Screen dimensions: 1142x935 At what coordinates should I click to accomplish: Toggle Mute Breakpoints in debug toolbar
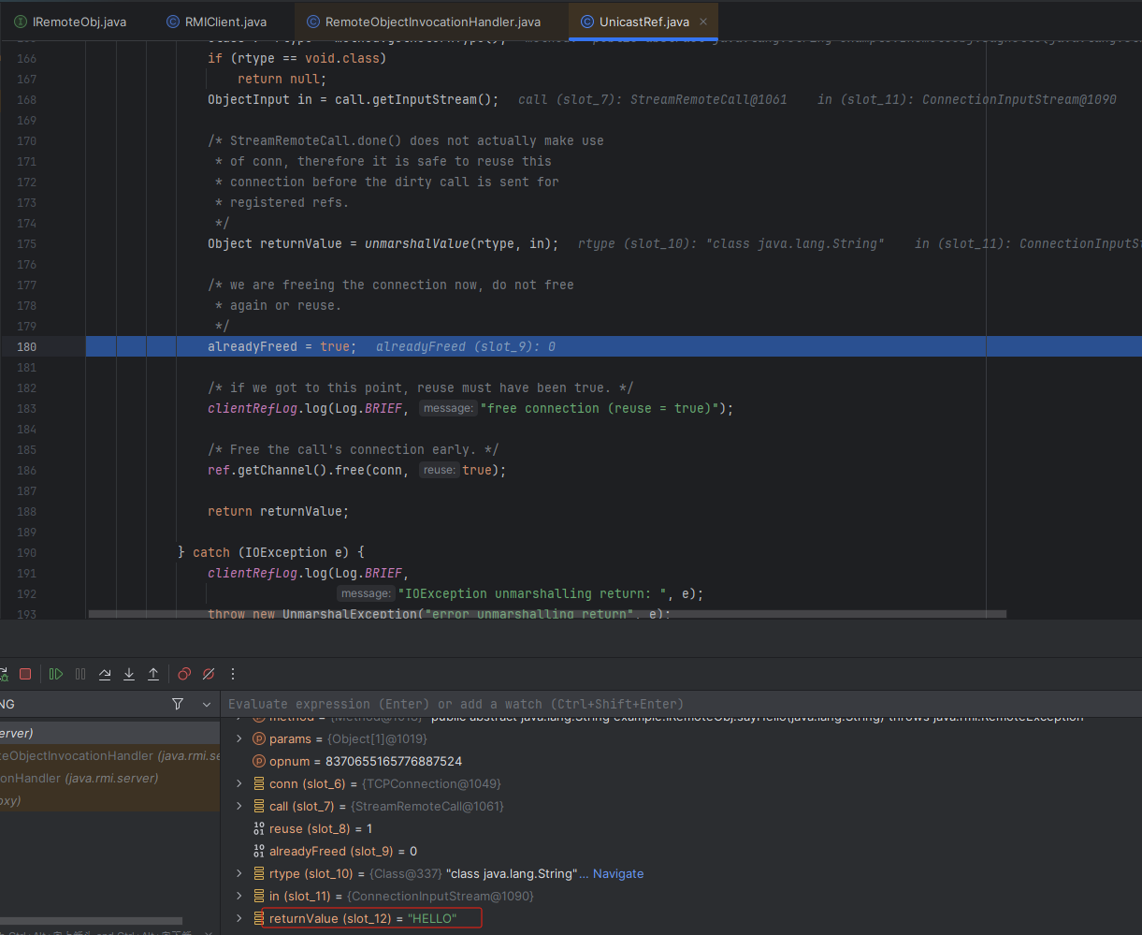point(209,674)
